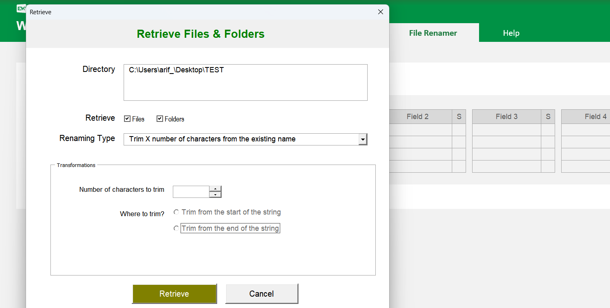This screenshot has height=308, width=610.
Task: Click the spinner down arrow to decrease trim count
Action: [215, 194]
